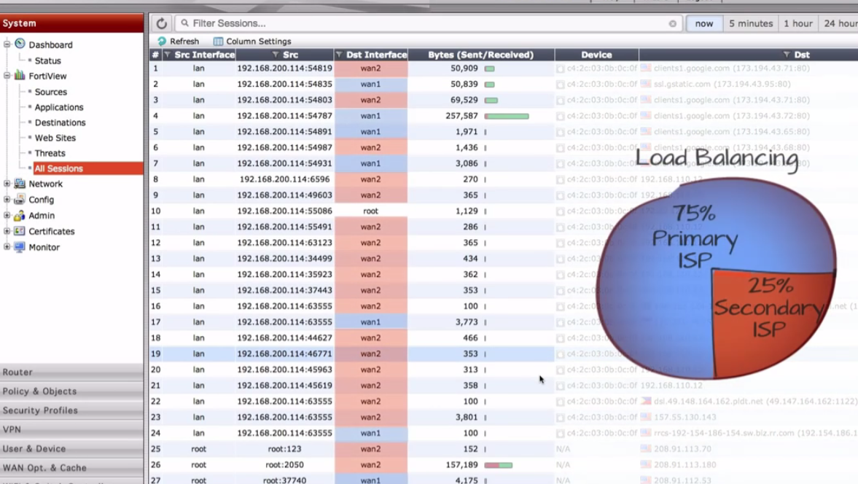858x484 pixels.
Task: Sort by Bytes (Sent/Received) header
Action: (480, 55)
